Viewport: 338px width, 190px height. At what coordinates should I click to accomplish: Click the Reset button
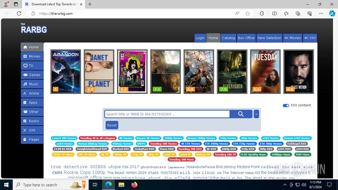click(x=112, y=125)
